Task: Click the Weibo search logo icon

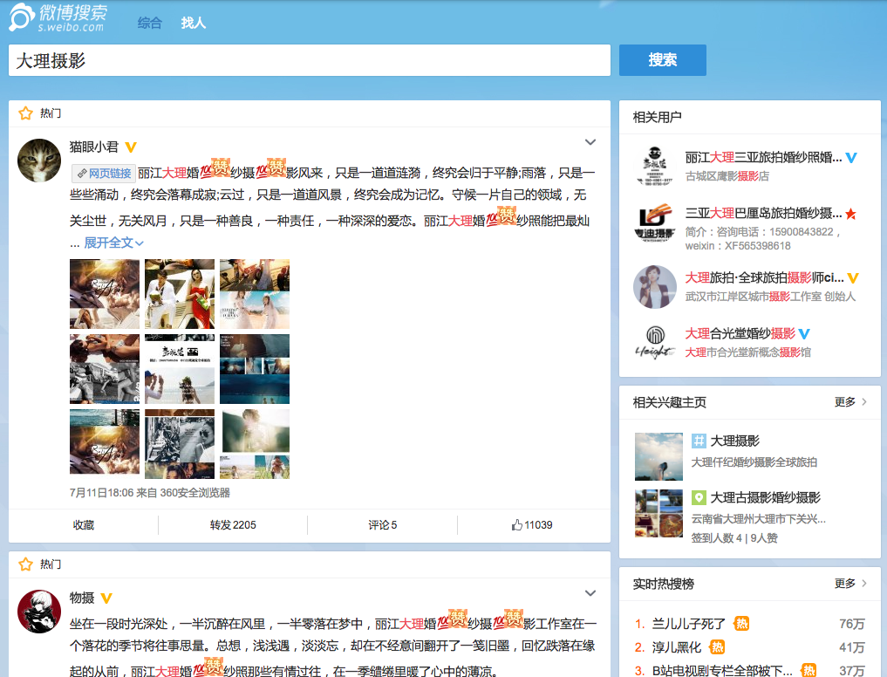Action: click(22, 17)
